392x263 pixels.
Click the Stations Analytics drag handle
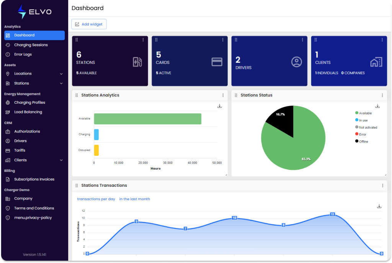click(77, 95)
